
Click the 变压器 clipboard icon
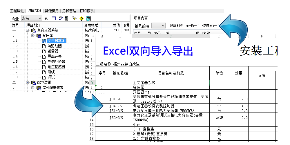(39, 35)
